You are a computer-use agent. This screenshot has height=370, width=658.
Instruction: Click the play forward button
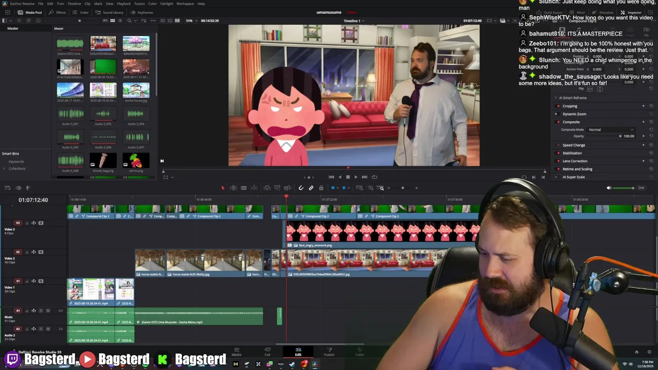coord(356,177)
